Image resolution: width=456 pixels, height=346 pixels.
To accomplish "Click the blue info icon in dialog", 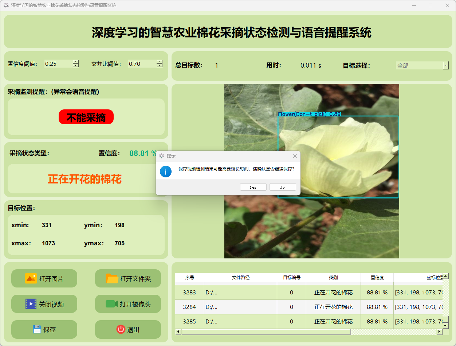I will pyautogui.click(x=166, y=171).
